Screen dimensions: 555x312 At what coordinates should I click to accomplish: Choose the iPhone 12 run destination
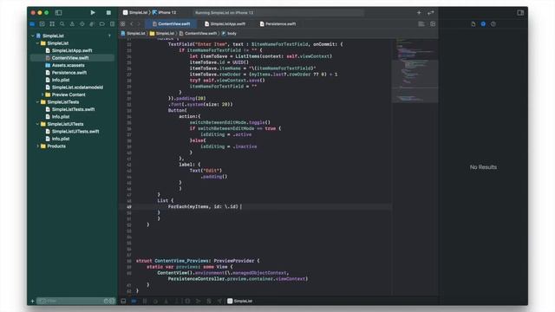[x=164, y=12]
